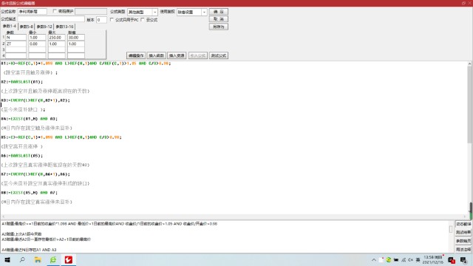473x266 pixels.
Task: Click the 用法注释 side button
Action: coord(463,250)
